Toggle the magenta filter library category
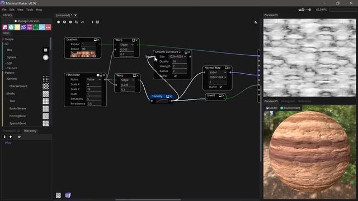 tap(30, 27)
